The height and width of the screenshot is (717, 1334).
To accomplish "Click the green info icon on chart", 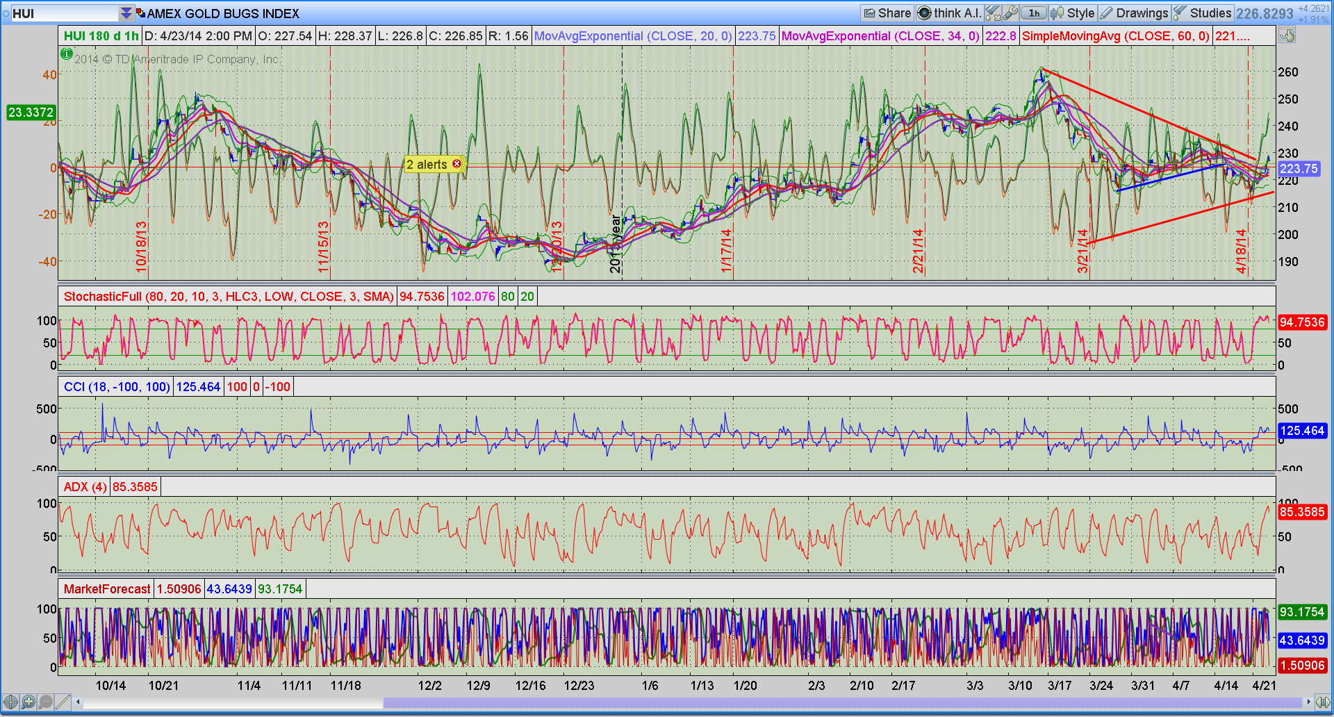I will (x=67, y=53).
